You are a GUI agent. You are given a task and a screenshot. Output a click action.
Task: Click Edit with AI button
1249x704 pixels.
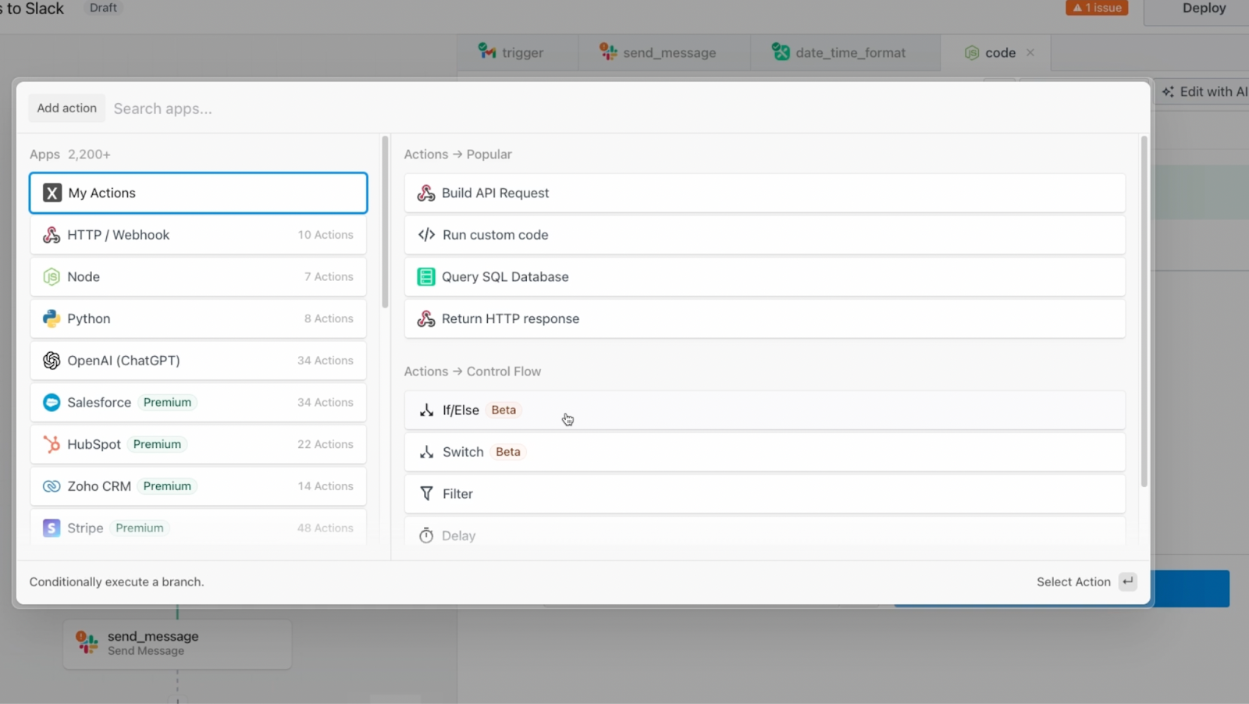1202,91
